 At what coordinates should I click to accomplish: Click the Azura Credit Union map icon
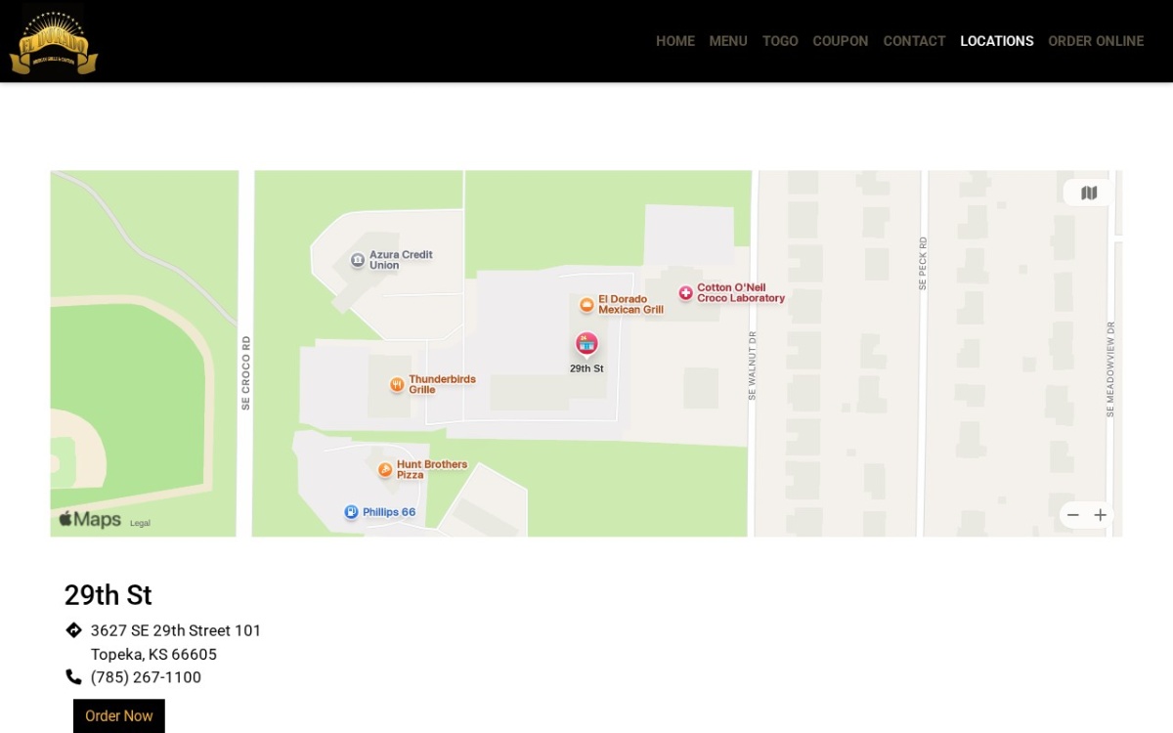point(358,260)
